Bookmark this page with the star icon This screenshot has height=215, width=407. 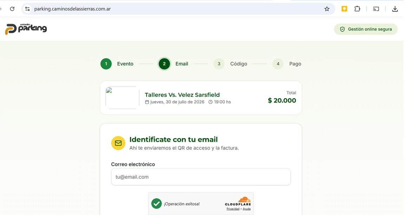click(327, 9)
